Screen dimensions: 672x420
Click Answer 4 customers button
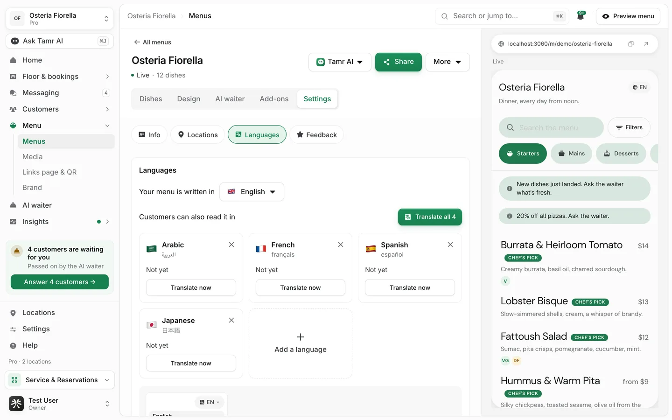[60, 282]
